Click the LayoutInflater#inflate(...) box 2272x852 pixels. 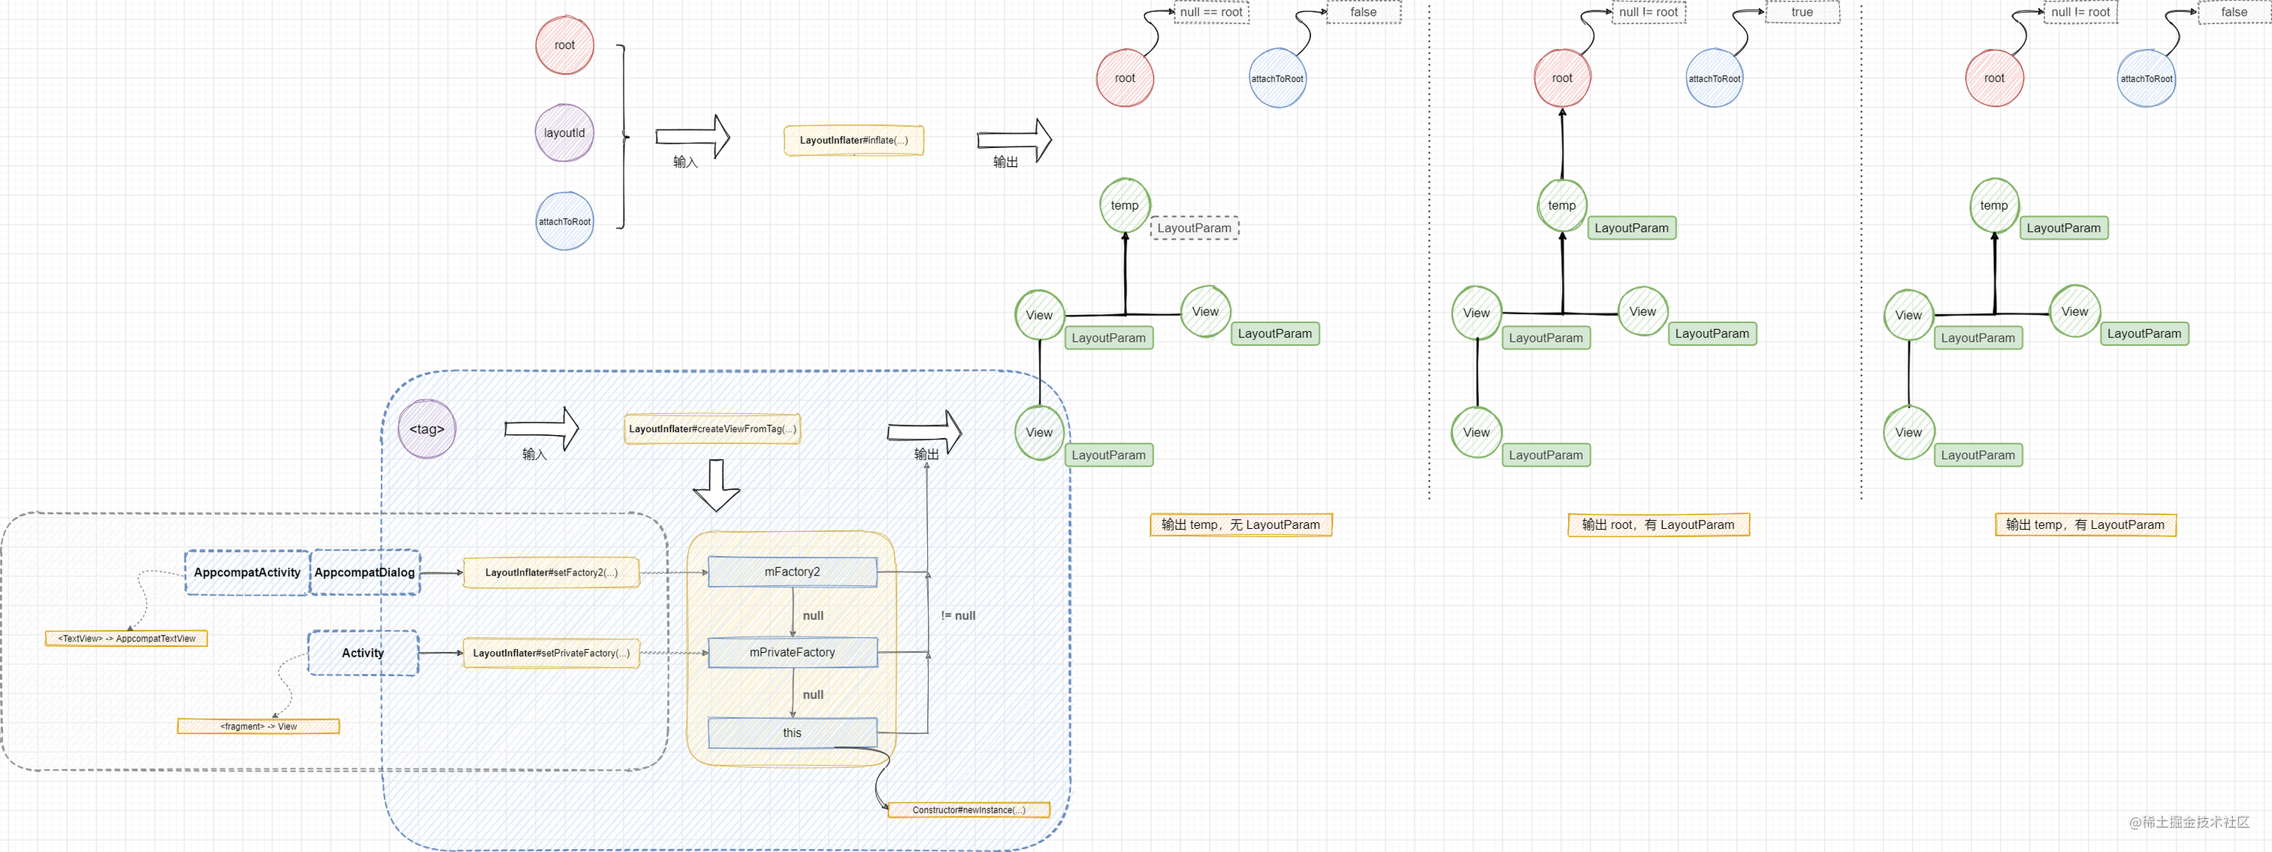tap(854, 140)
